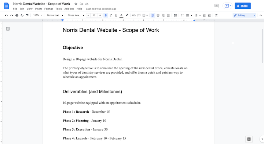The width and height of the screenshot is (264, 144).
Task: Open the Insert menu
Action: (x=38, y=9)
